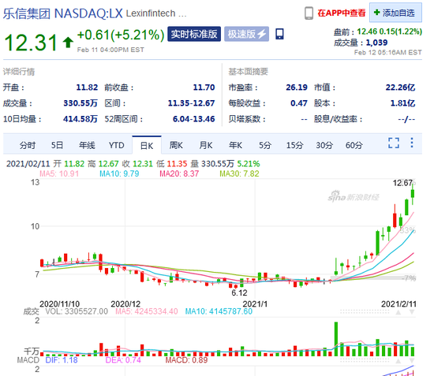Click the 盘前 price 12.46 text
434x376 pixels.
tap(367, 32)
